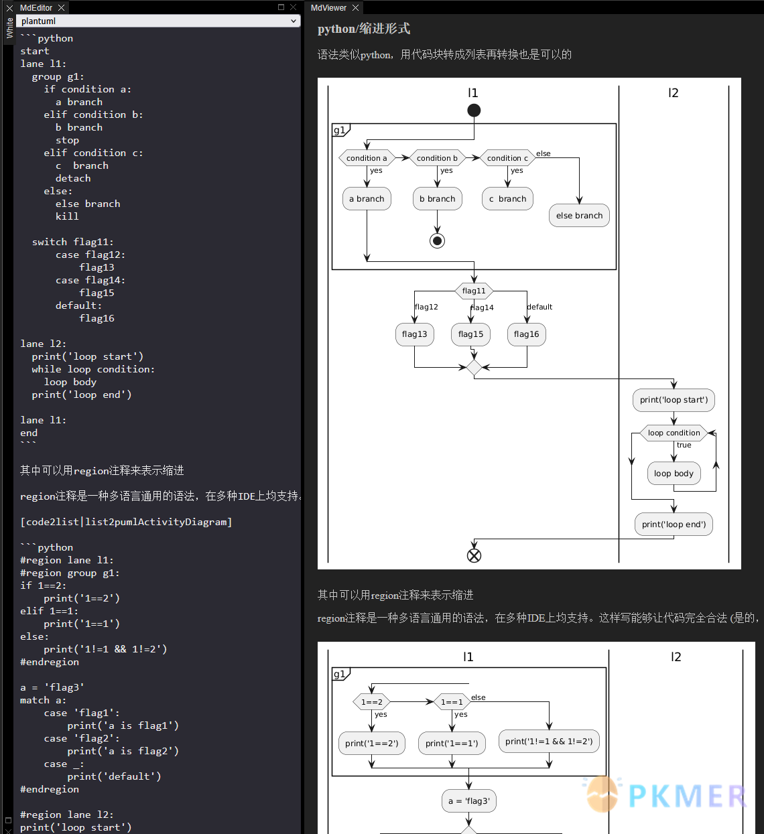Viewport: 764px width, 834px height.
Task: Click the 'match a:' editor line
Action: pyautogui.click(x=44, y=700)
